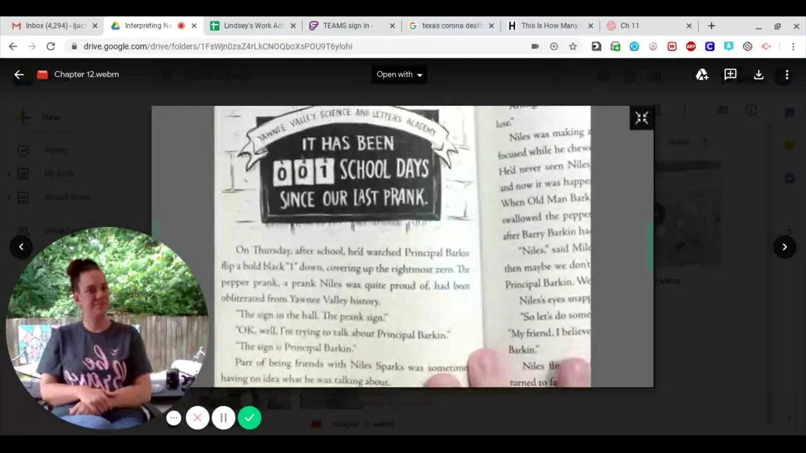Go back to the previous browser page
Screen dimensions: 806x453
[x=13, y=46]
